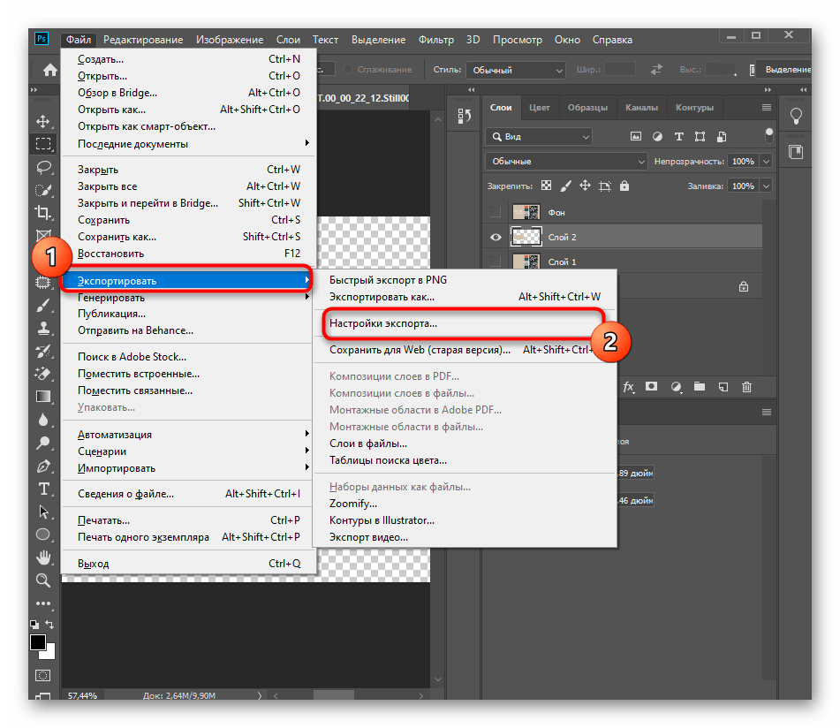Select the Blur tool
The image size is (840, 728).
pos(43,420)
